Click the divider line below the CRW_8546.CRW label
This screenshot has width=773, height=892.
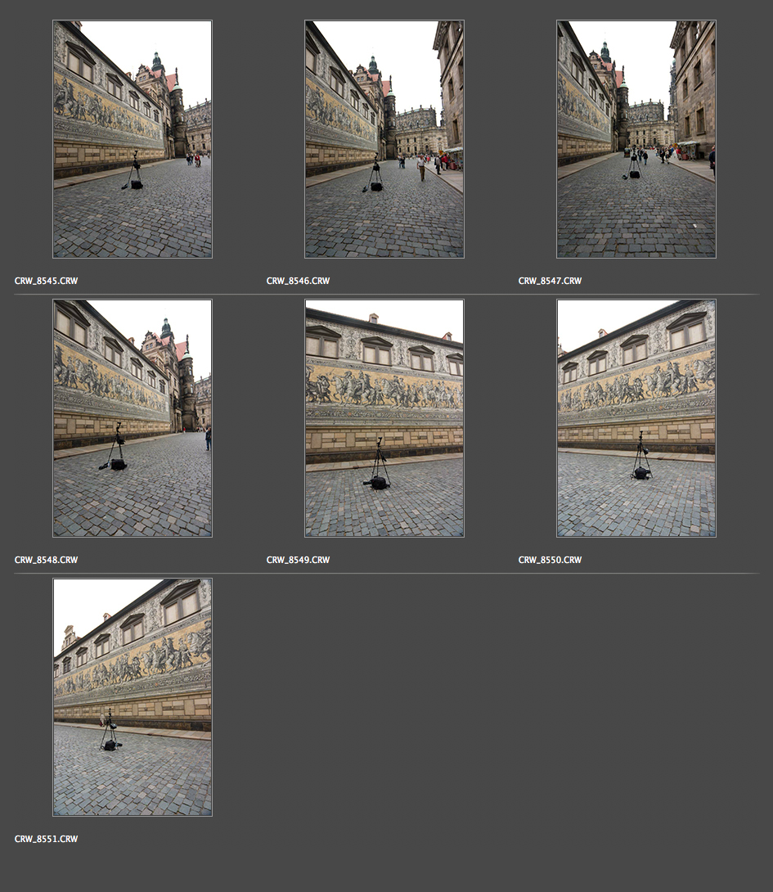384,294
